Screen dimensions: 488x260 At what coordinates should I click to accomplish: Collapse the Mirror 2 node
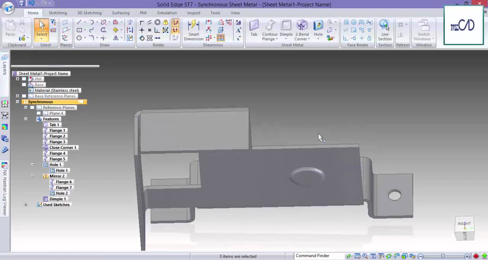point(32,176)
